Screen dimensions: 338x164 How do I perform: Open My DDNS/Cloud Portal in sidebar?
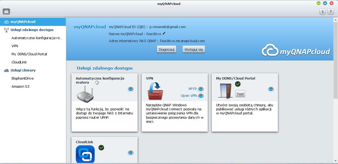(x=29, y=54)
